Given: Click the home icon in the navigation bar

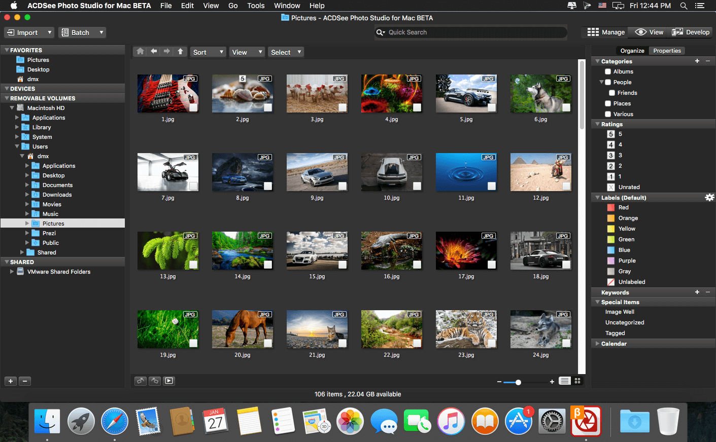Looking at the screenshot, I should [140, 51].
